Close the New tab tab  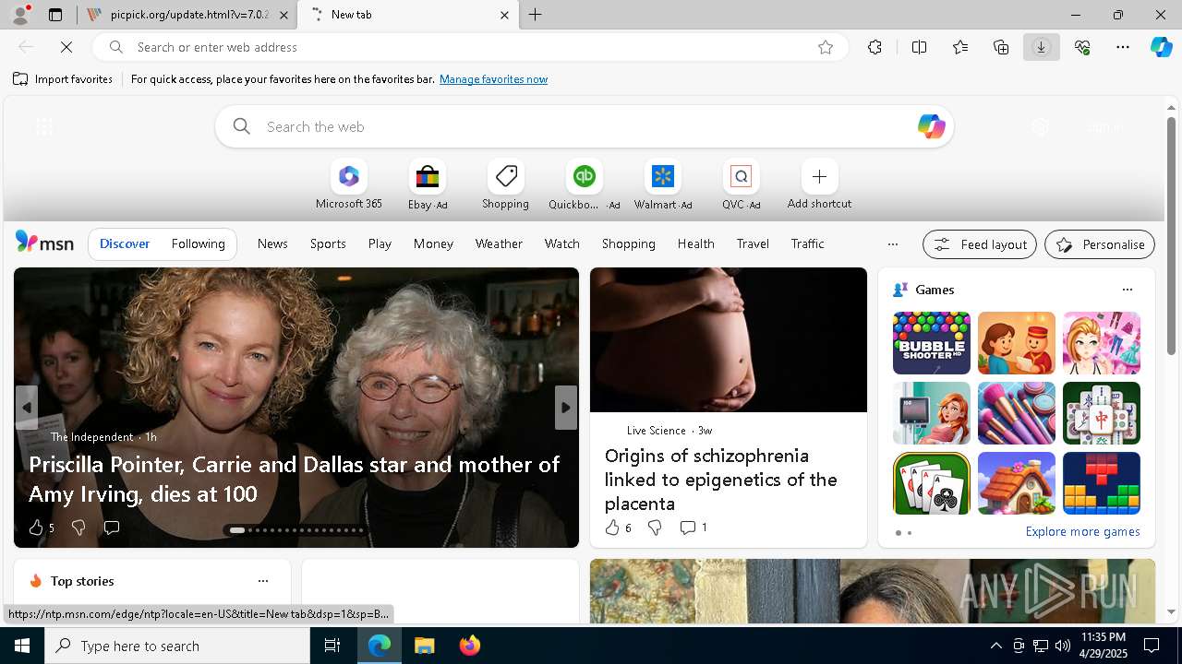[504, 15]
